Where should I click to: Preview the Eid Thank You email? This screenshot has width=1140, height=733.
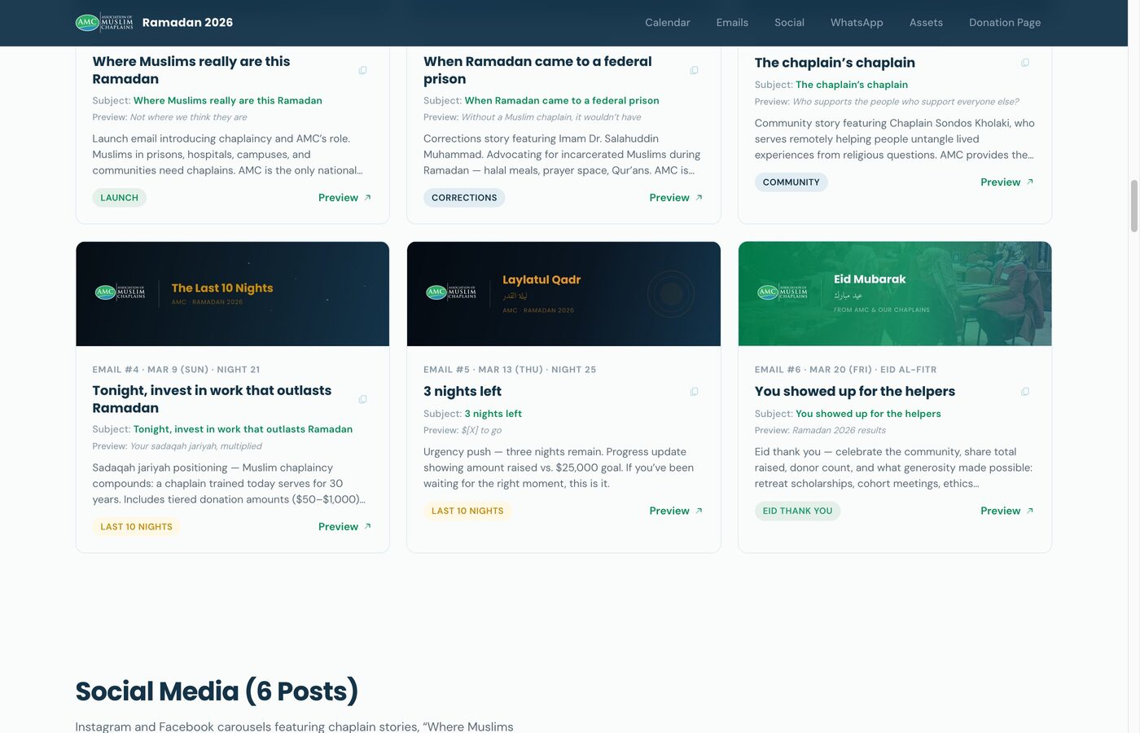tap(1007, 511)
